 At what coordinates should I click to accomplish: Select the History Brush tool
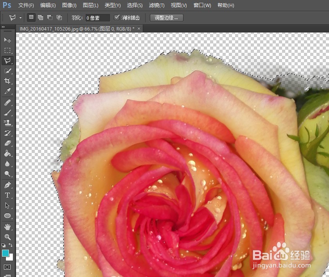(7, 133)
